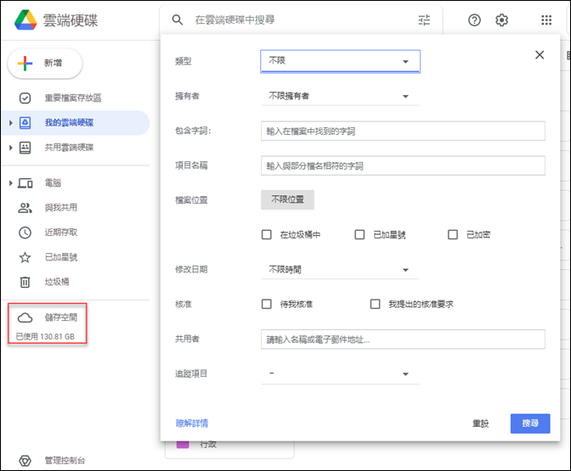Click the Google Drive logo
Viewport: 571px width, 471px height.
tap(25, 20)
